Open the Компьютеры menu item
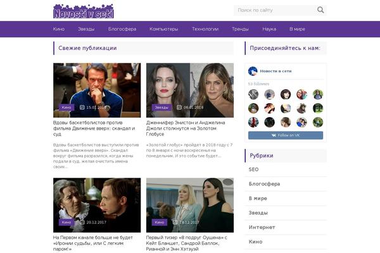The height and width of the screenshot is (253, 380). [164, 29]
